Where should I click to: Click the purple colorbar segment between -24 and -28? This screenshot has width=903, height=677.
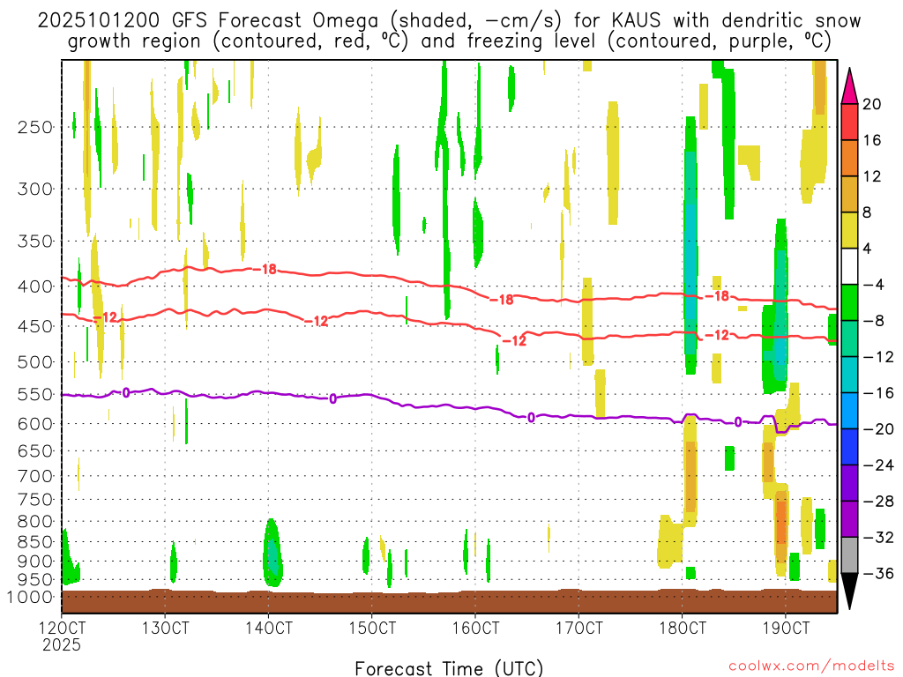[849, 483]
